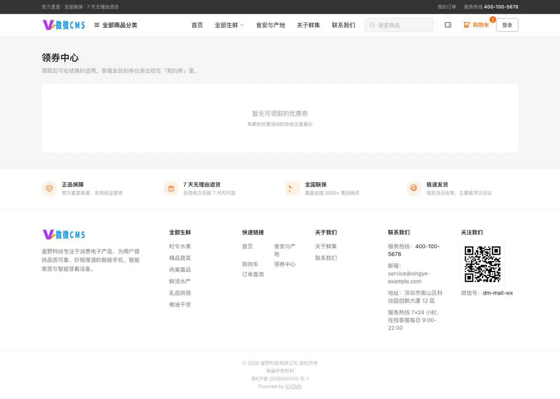Click the 正品保障 shield icon
Image resolution: width=560 pixels, height=399 pixels.
(x=49, y=188)
